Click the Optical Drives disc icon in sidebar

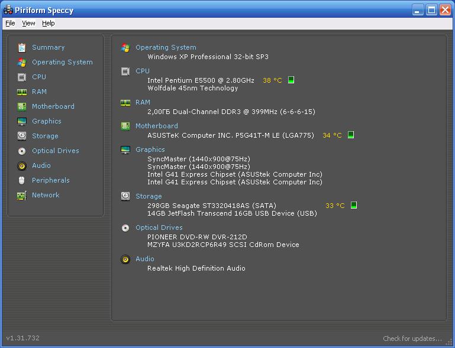22,151
